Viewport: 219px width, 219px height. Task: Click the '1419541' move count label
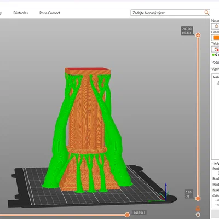pyautogui.click(x=139, y=212)
